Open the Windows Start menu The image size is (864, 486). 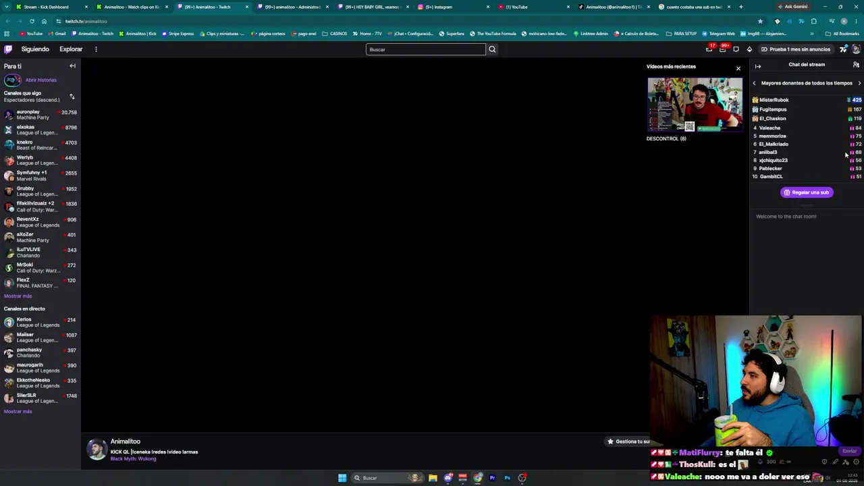point(342,478)
